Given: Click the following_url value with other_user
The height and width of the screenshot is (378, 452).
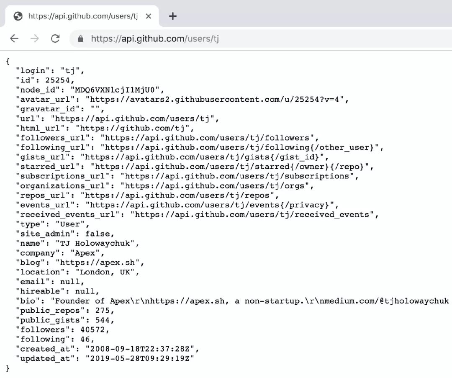Looking at the screenshot, I should [x=239, y=147].
